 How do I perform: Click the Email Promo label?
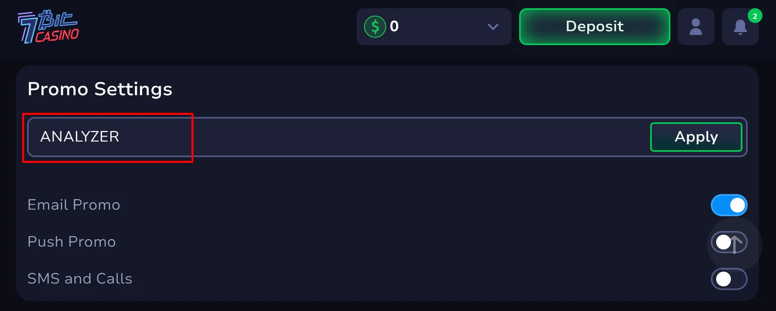click(74, 205)
